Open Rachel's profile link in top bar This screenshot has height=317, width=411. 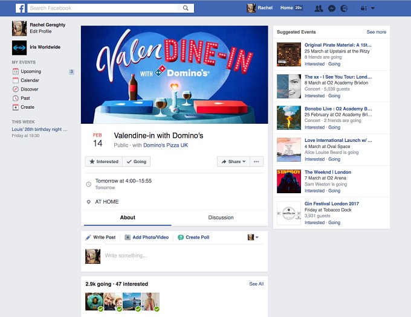(265, 8)
